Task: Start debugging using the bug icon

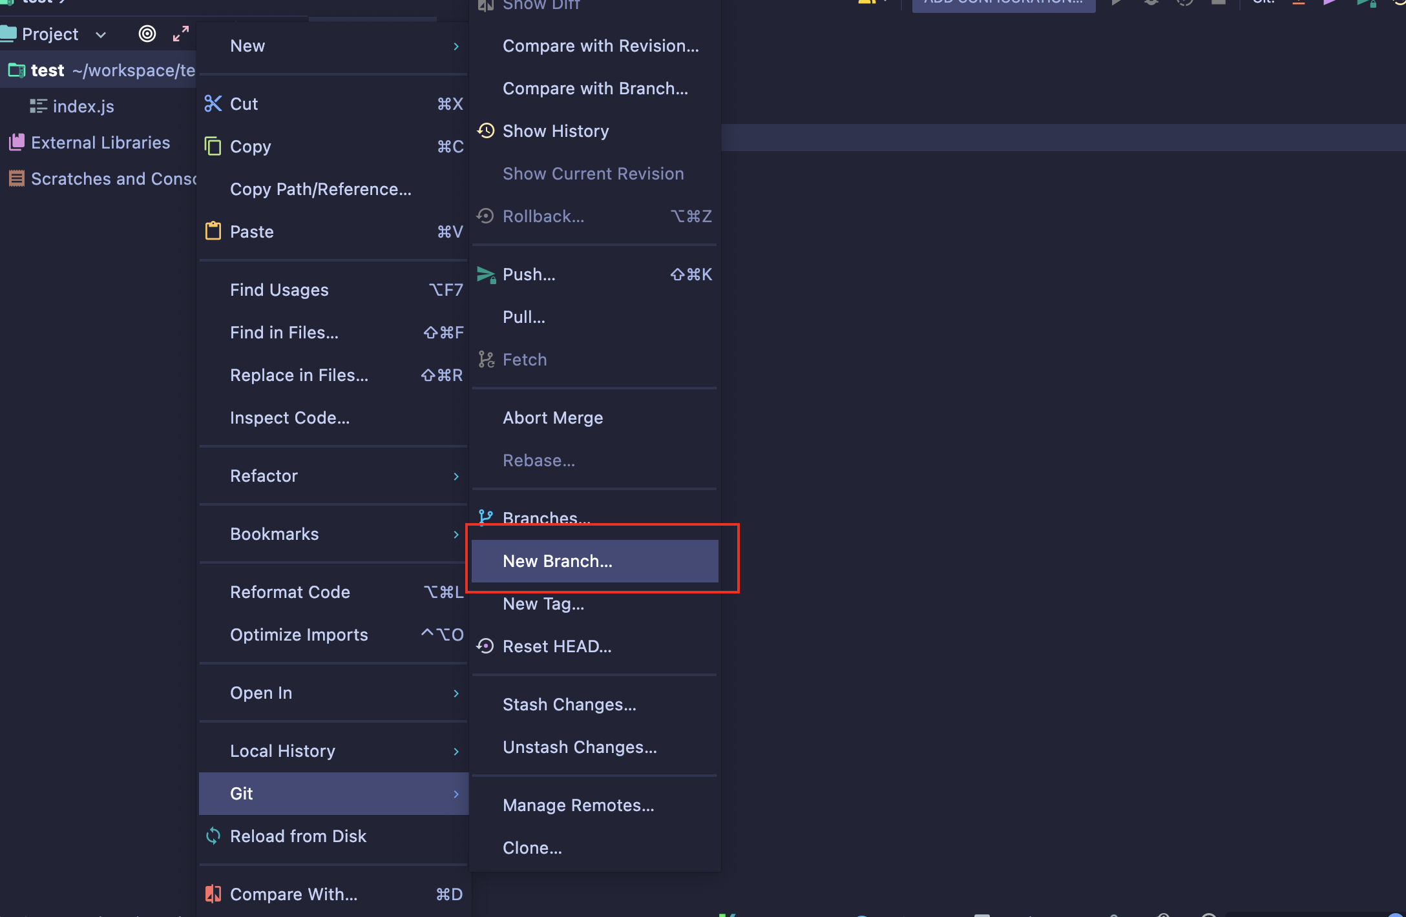Action: [x=1151, y=3]
